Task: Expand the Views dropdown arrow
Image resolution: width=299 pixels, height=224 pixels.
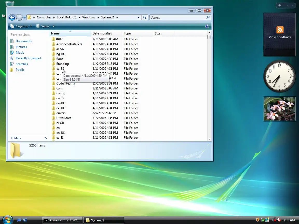Action: click(x=53, y=26)
